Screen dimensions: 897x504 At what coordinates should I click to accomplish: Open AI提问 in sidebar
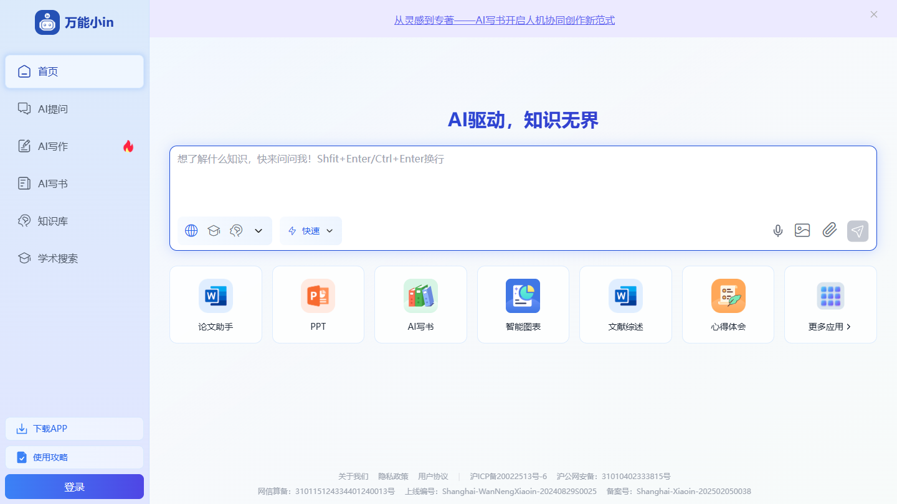tap(74, 109)
